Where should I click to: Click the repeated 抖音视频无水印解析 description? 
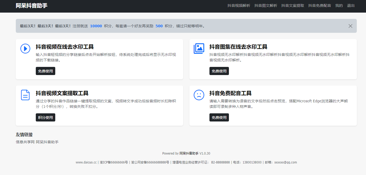279,57
